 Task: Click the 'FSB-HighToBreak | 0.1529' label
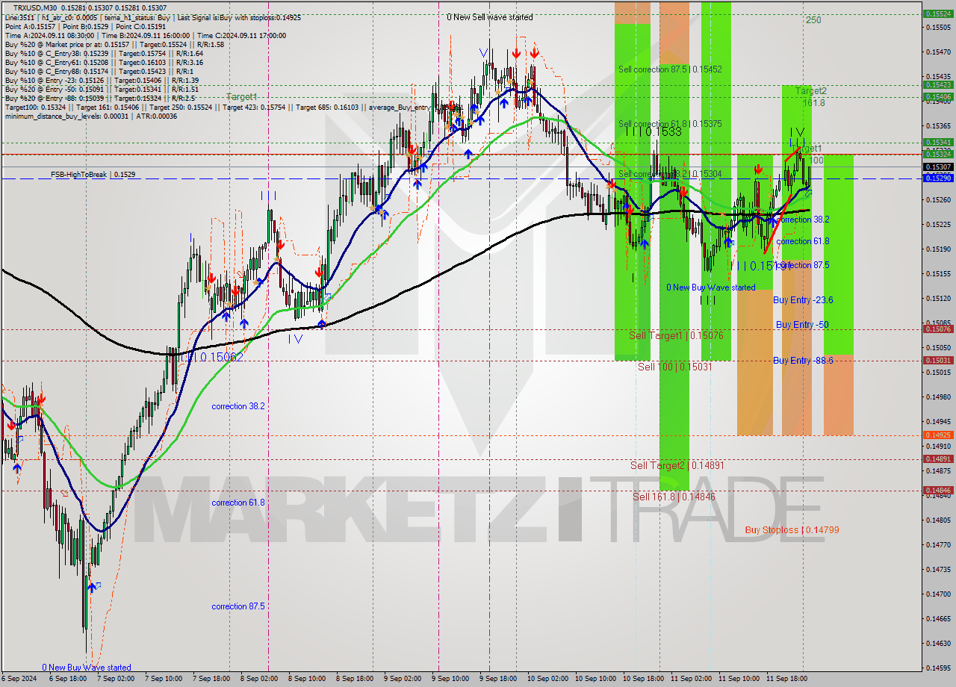click(x=93, y=174)
